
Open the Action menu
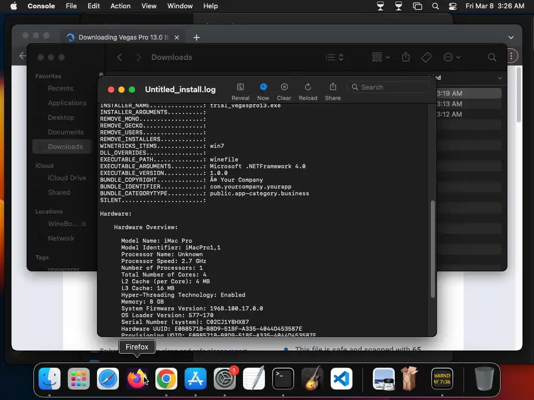click(120, 6)
